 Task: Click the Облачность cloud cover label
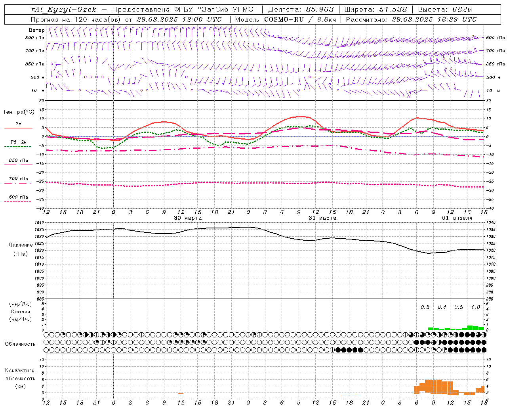pyautogui.click(x=20, y=344)
